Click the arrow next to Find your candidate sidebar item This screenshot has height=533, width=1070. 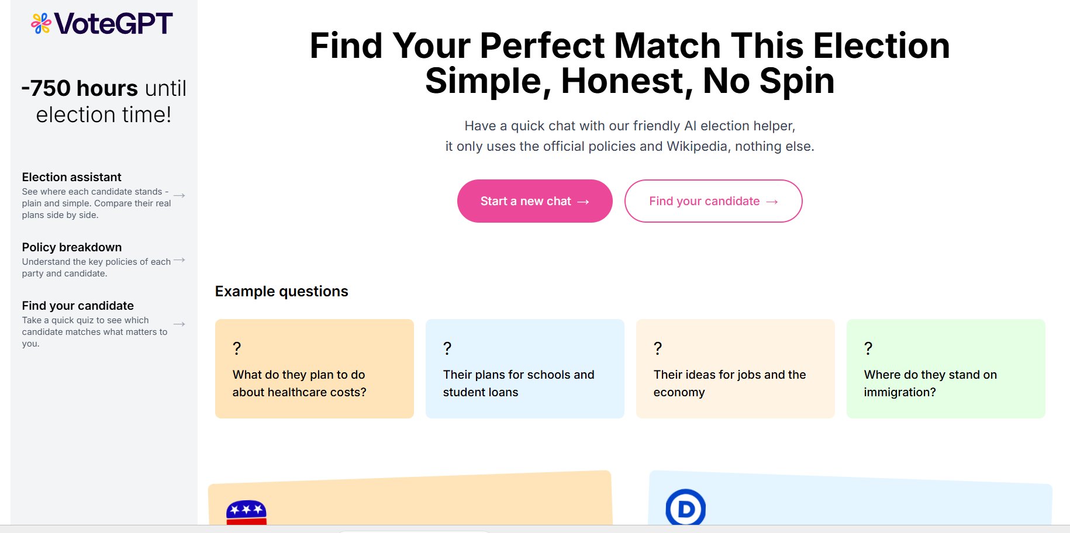point(180,324)
